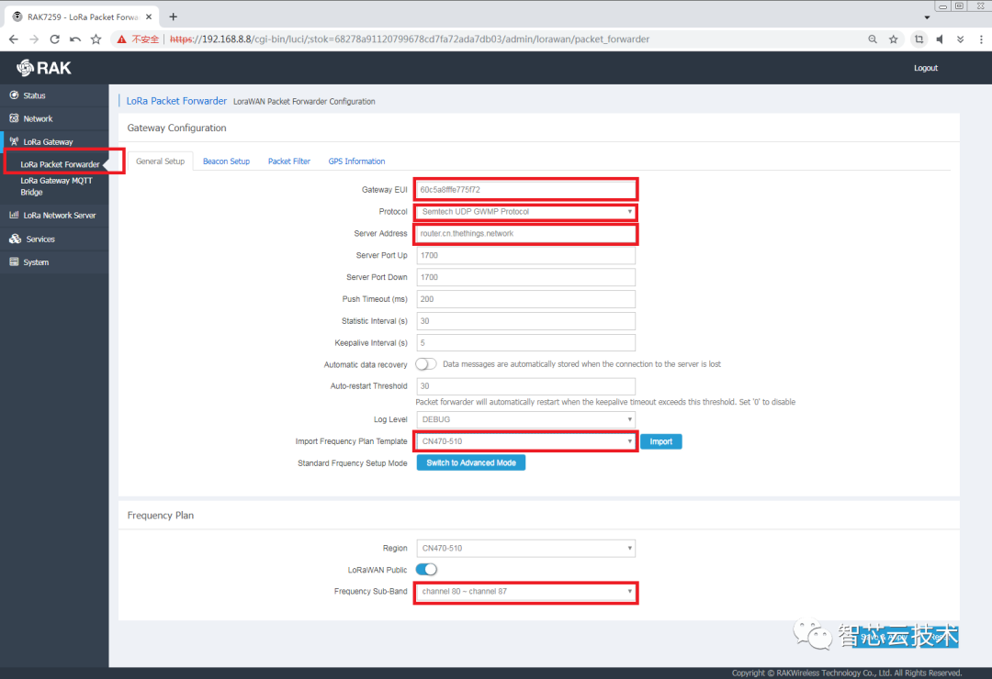Click the LoRa Gateway antenna icon
This screenshot has width=992, height=679.
(14, 141)
